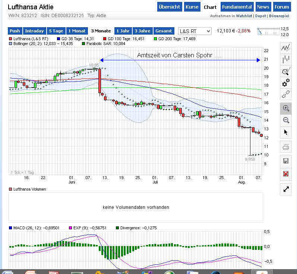Click the Watchlist link
The image size is (297, 274).
(244, 16)
